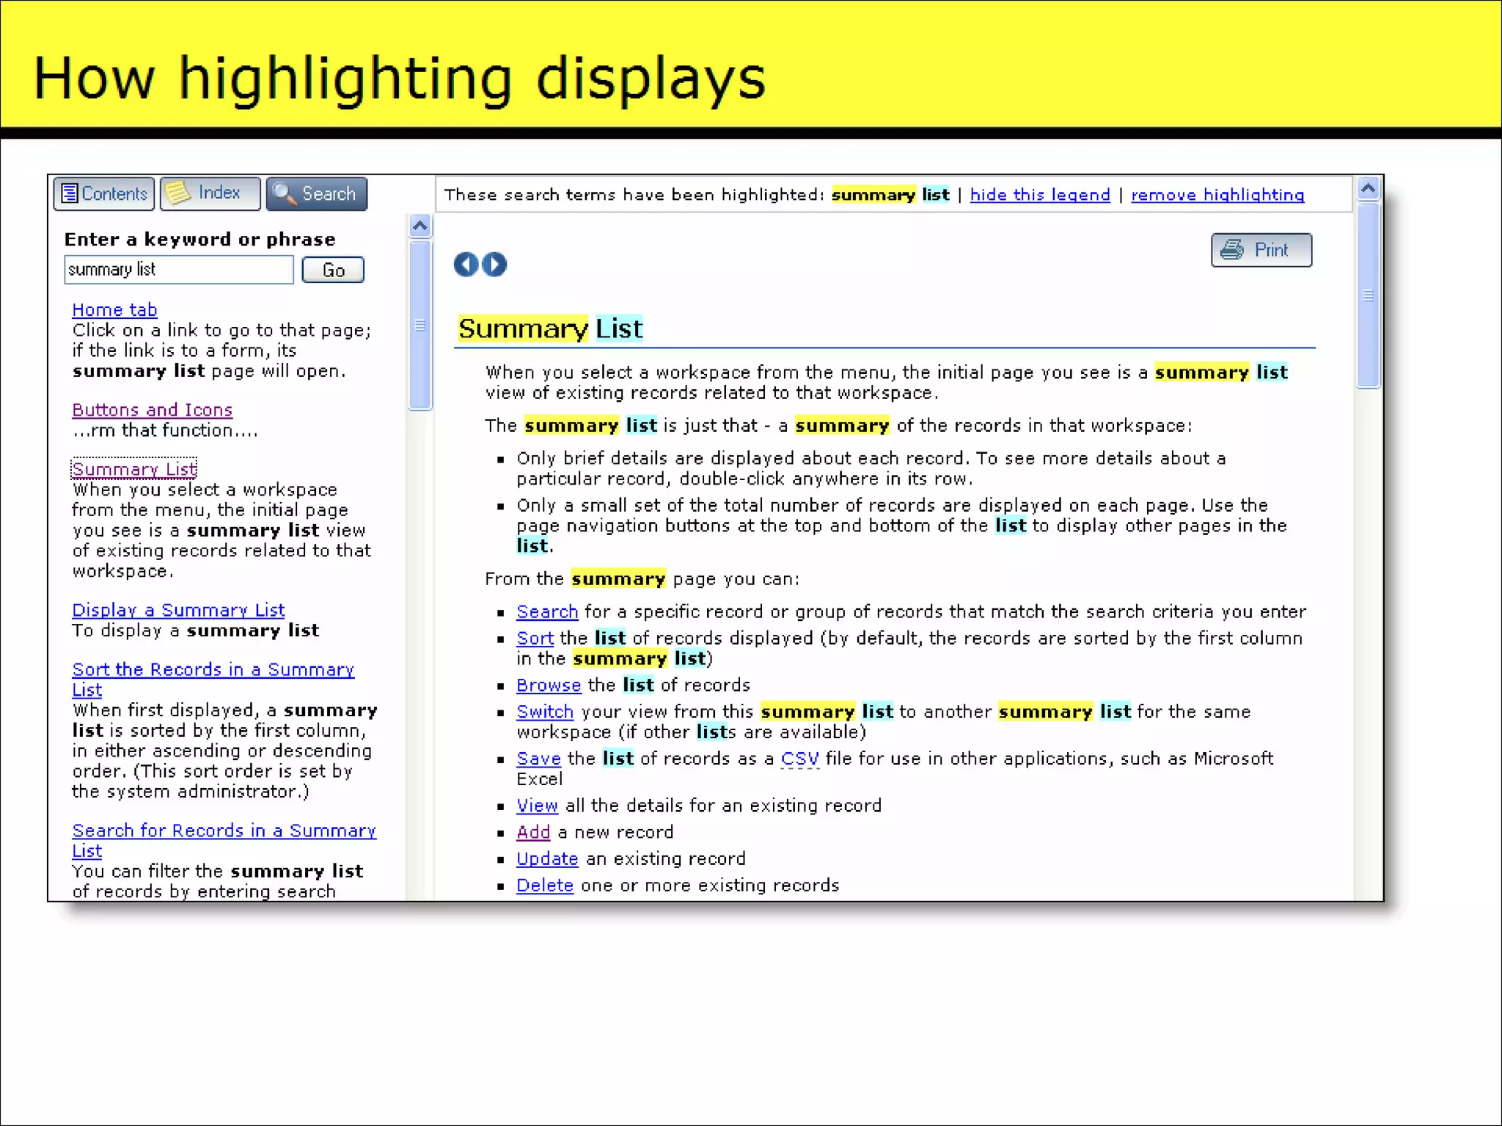Viewport: 1502px width, 1126px height.
Task: Open the Contents tab
Action: pyautogui.click(x=104, y=194)
